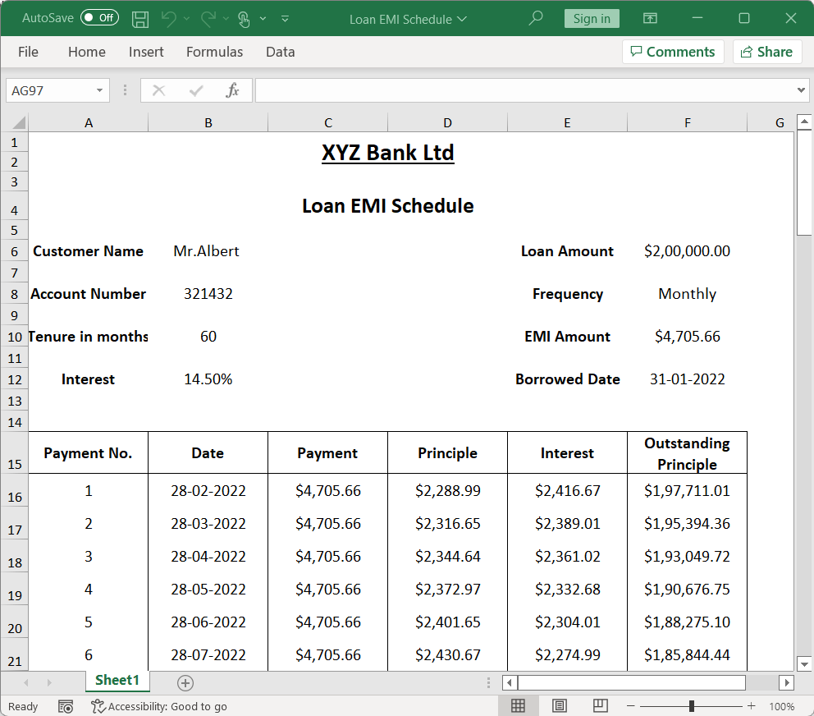Click the Save icon in title bar

coord(140,18)
